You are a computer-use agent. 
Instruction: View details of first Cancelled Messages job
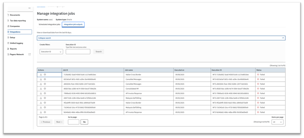pyautogui.click(x=45, y=79)
